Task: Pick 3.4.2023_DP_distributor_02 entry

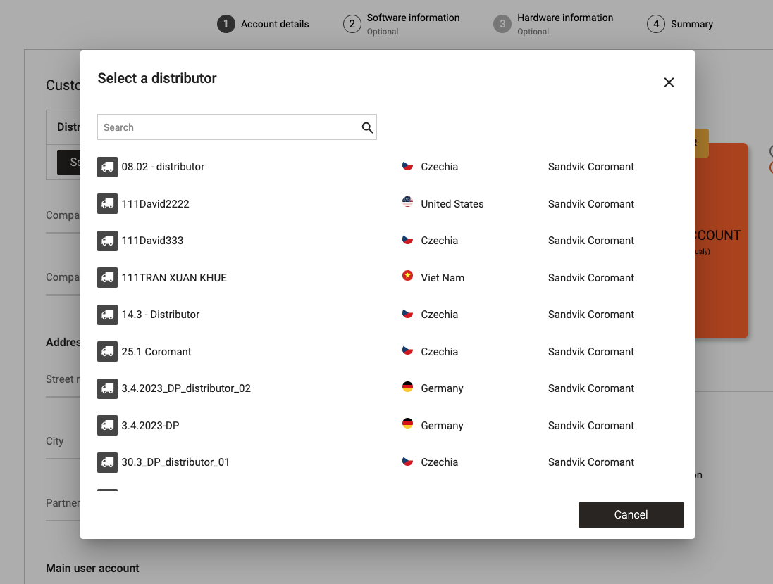Action: coord(186,388)
